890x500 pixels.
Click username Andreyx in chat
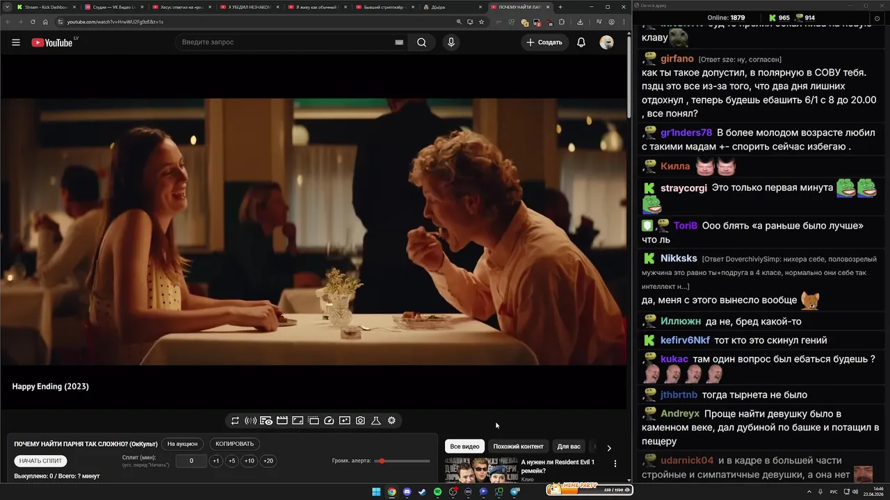point(680,414)
